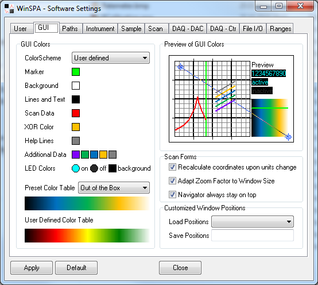Click the gray Help Lines swatch
The height and width of the screenshot is (285, 318).
[76, 141]
